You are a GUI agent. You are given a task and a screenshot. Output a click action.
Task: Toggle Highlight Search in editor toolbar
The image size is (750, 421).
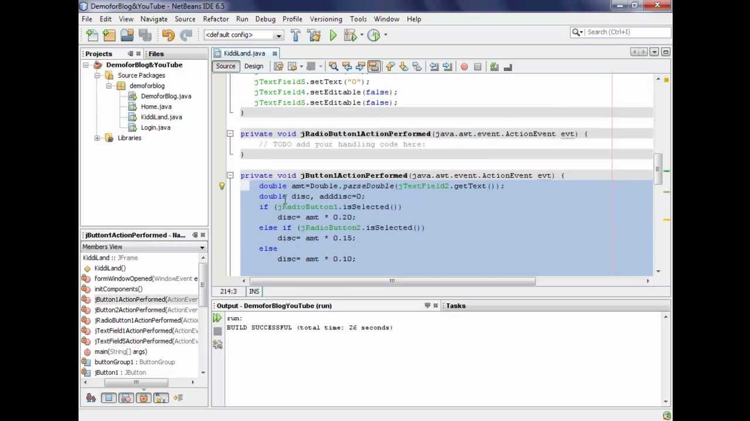[374, 67]
